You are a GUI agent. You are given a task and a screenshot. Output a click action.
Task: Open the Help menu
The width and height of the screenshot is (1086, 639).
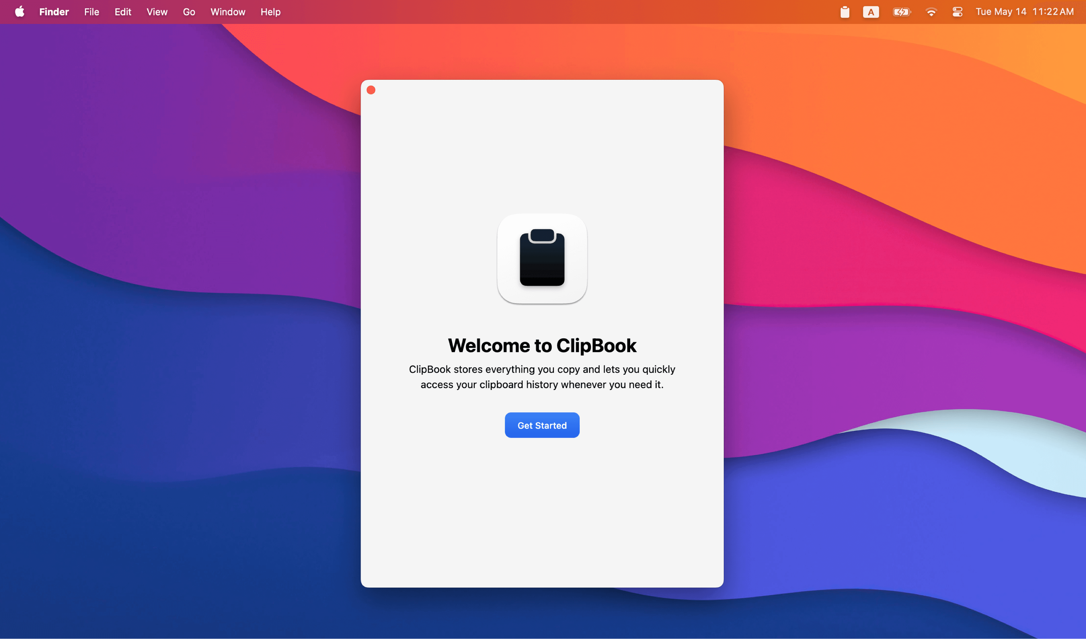point(270,11)
